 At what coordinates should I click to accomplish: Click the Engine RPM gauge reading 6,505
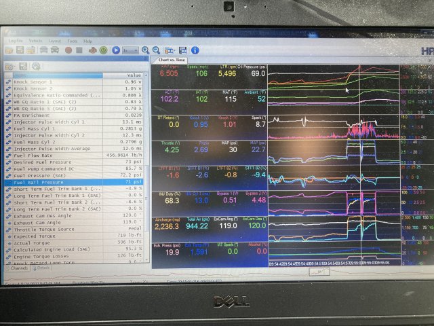click(x=169, y=73)
